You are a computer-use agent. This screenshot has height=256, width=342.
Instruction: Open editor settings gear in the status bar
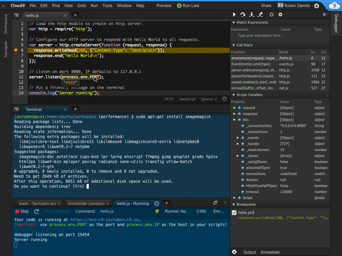(x=224, y=99)
